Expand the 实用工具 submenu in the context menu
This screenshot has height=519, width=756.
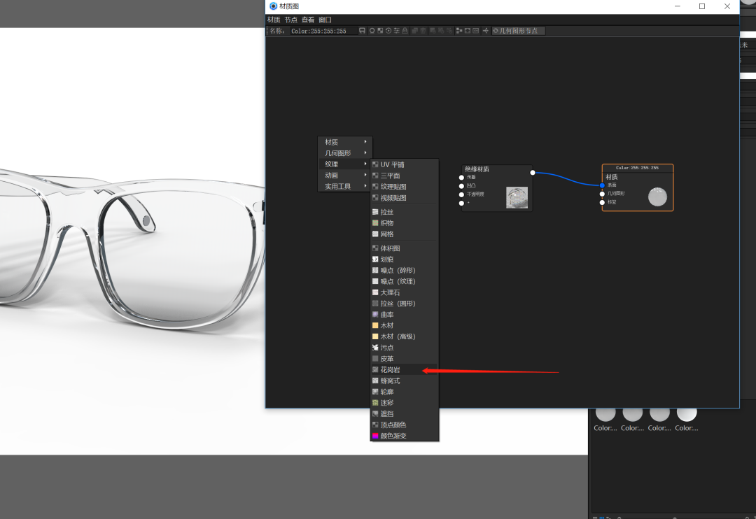tap(345, 187)
